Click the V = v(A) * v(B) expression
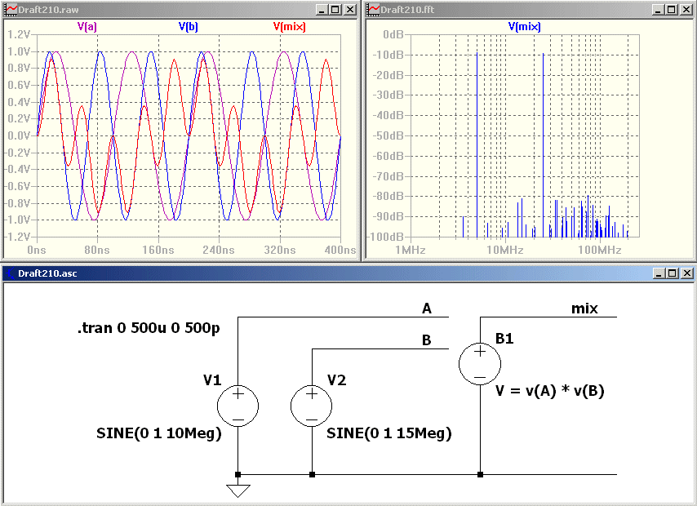697x506 pixels. (550, 391)
